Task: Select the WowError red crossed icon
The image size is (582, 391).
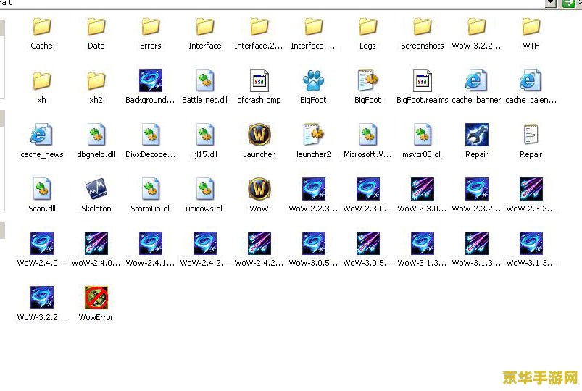Action: (x=96, y=297)
